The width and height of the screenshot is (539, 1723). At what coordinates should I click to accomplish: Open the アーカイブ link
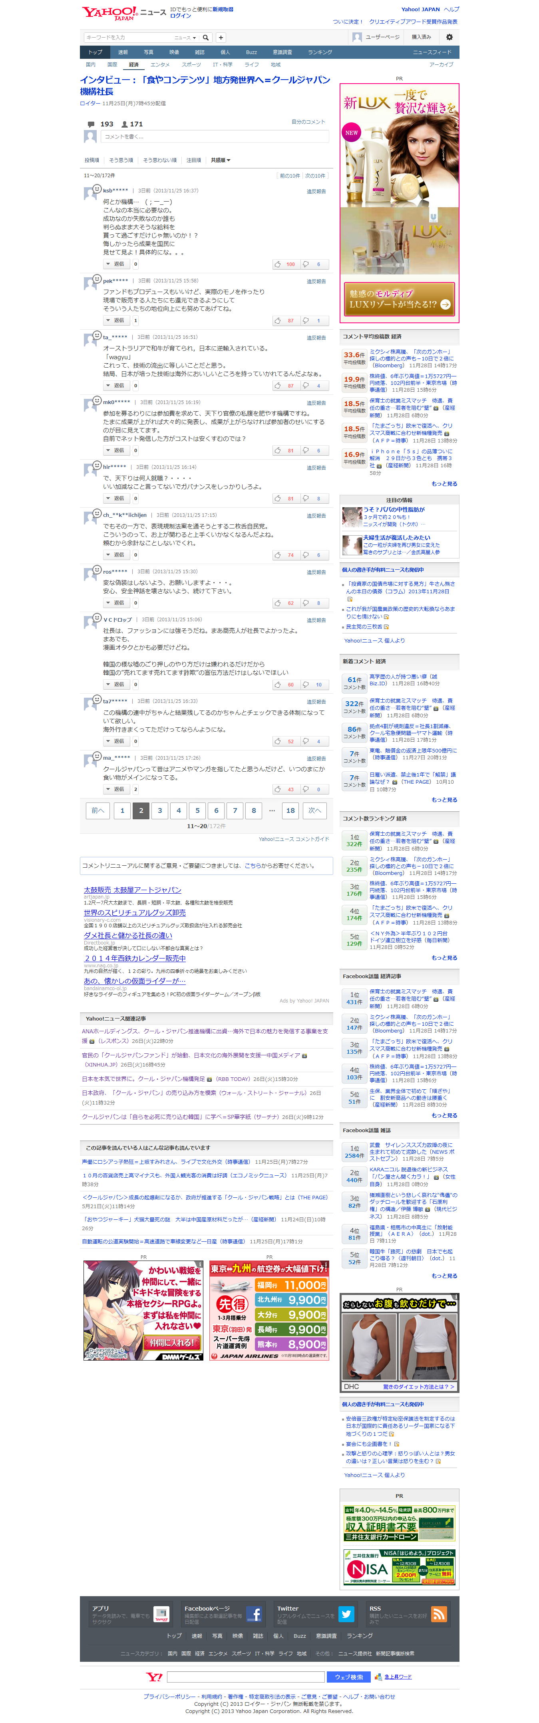tap(441, 65)
